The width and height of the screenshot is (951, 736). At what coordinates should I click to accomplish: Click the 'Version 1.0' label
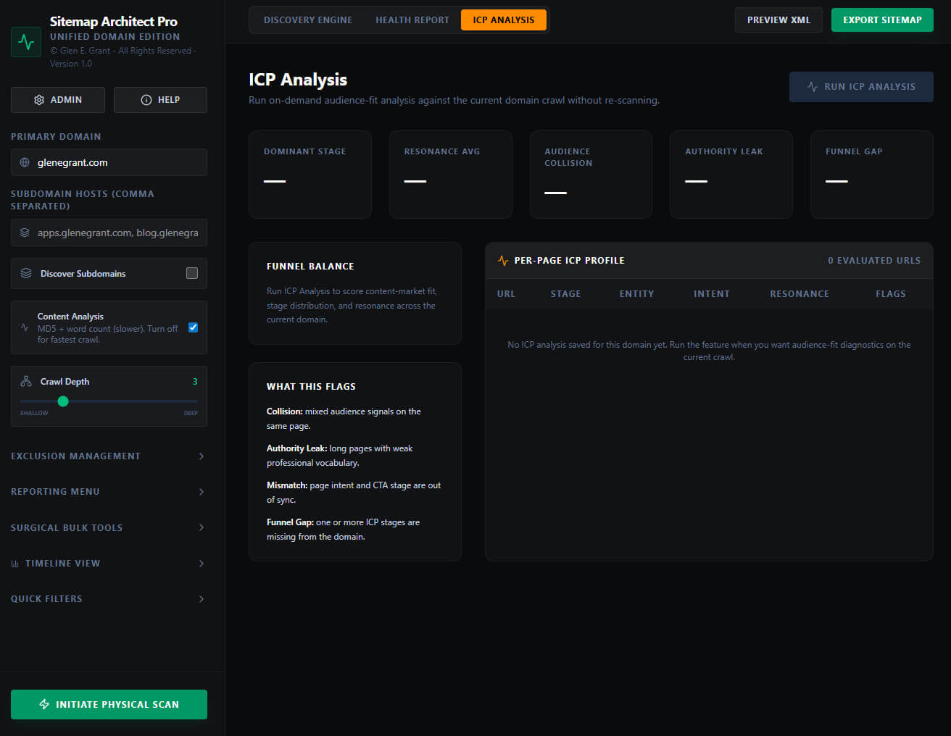point(71,64)
